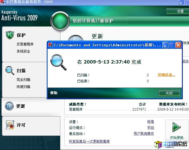
Task: Minimize the scan result dialog
Action: point(165,45)
